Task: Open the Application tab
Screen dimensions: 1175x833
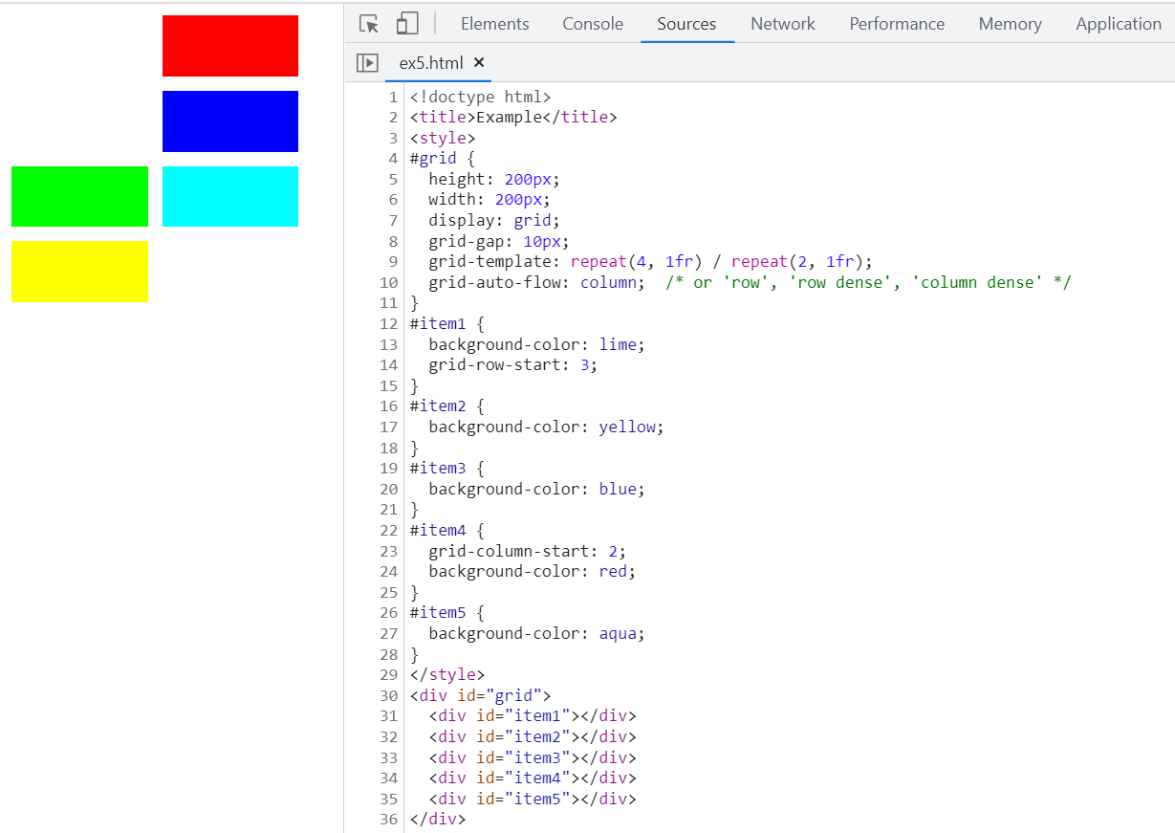Action: click(x=1118, y=24)
